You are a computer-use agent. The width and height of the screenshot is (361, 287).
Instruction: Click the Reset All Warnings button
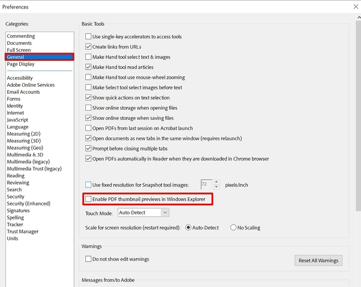[318, 260]
